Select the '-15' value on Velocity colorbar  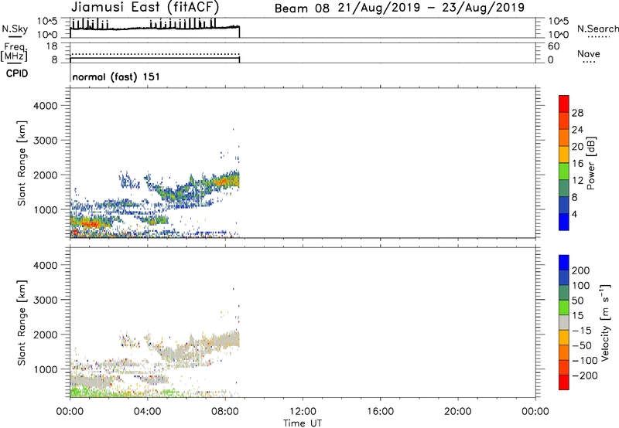[x=582, y=331]
